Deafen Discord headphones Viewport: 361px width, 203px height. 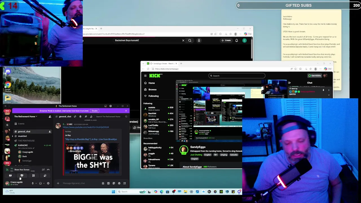pyautogui.click(x=40, y=183)
